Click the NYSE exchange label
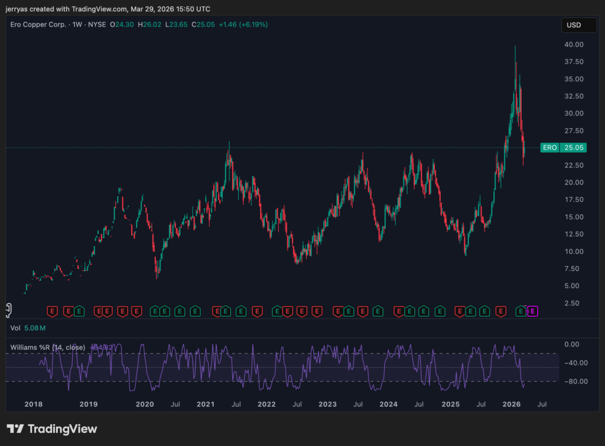Screen dimensions: 605x446 [97, 24]
